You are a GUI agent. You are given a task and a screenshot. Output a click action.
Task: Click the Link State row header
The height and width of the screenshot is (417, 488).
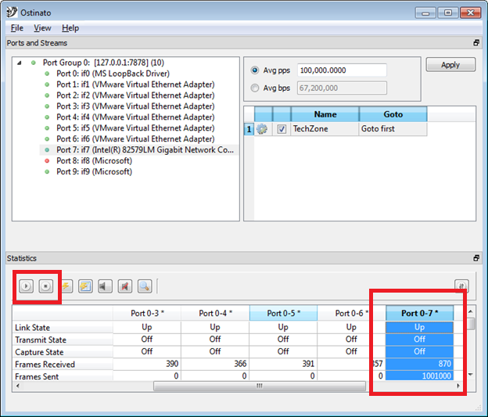[63, 327]
